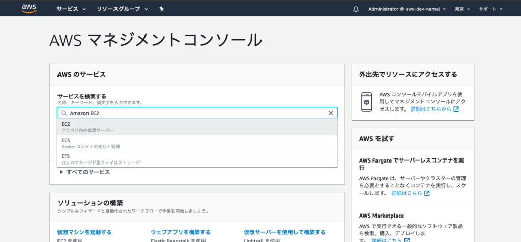Clear the search field with X icon
The image size is (521, 242).
(x=330, y=113)
